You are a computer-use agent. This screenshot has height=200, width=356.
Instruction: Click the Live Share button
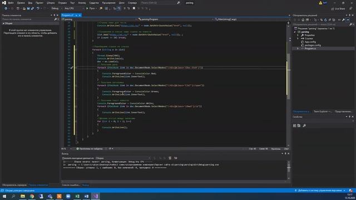tap(338, 9)
